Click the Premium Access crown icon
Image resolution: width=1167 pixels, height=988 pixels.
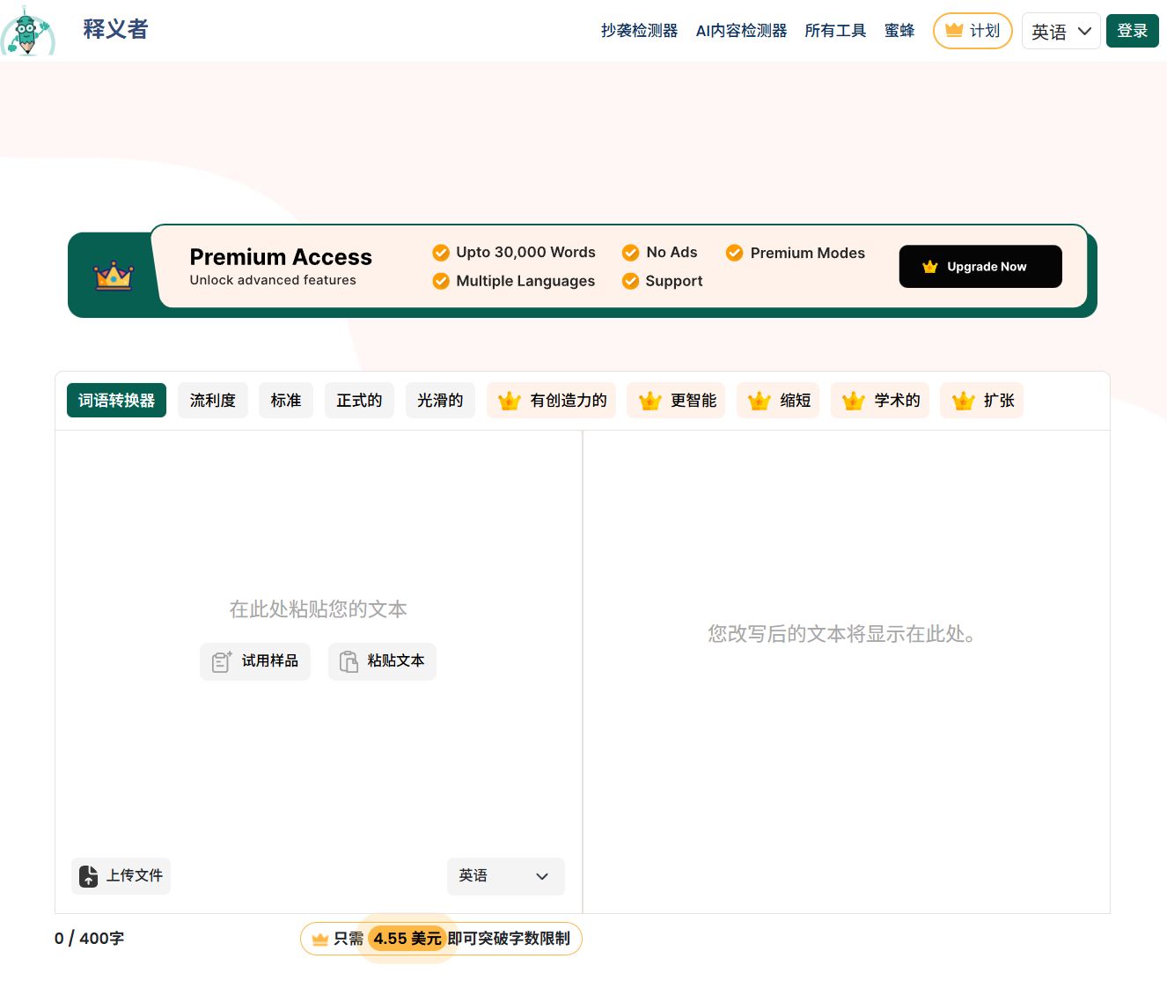tap(114, 276)
